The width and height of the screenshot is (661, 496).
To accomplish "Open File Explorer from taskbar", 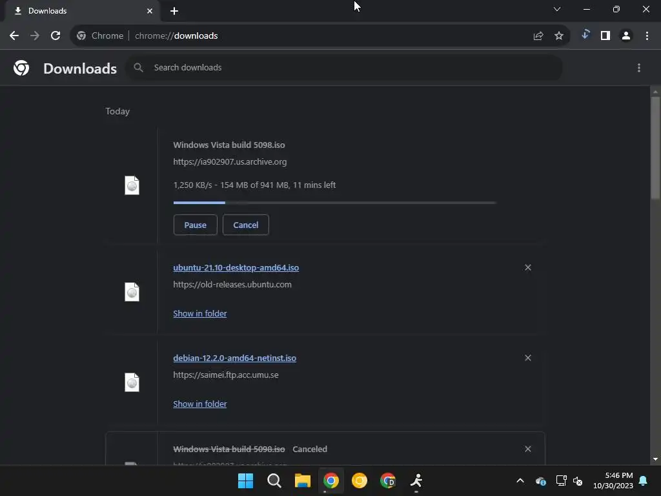I will [302, 480].
